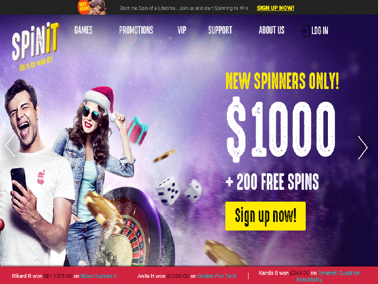Screen dimensions: 378x284
Task: Open the Support page
Action: pos(220,30)
